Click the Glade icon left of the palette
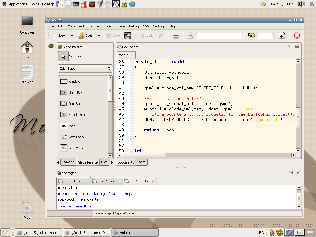 click(51, 46)
